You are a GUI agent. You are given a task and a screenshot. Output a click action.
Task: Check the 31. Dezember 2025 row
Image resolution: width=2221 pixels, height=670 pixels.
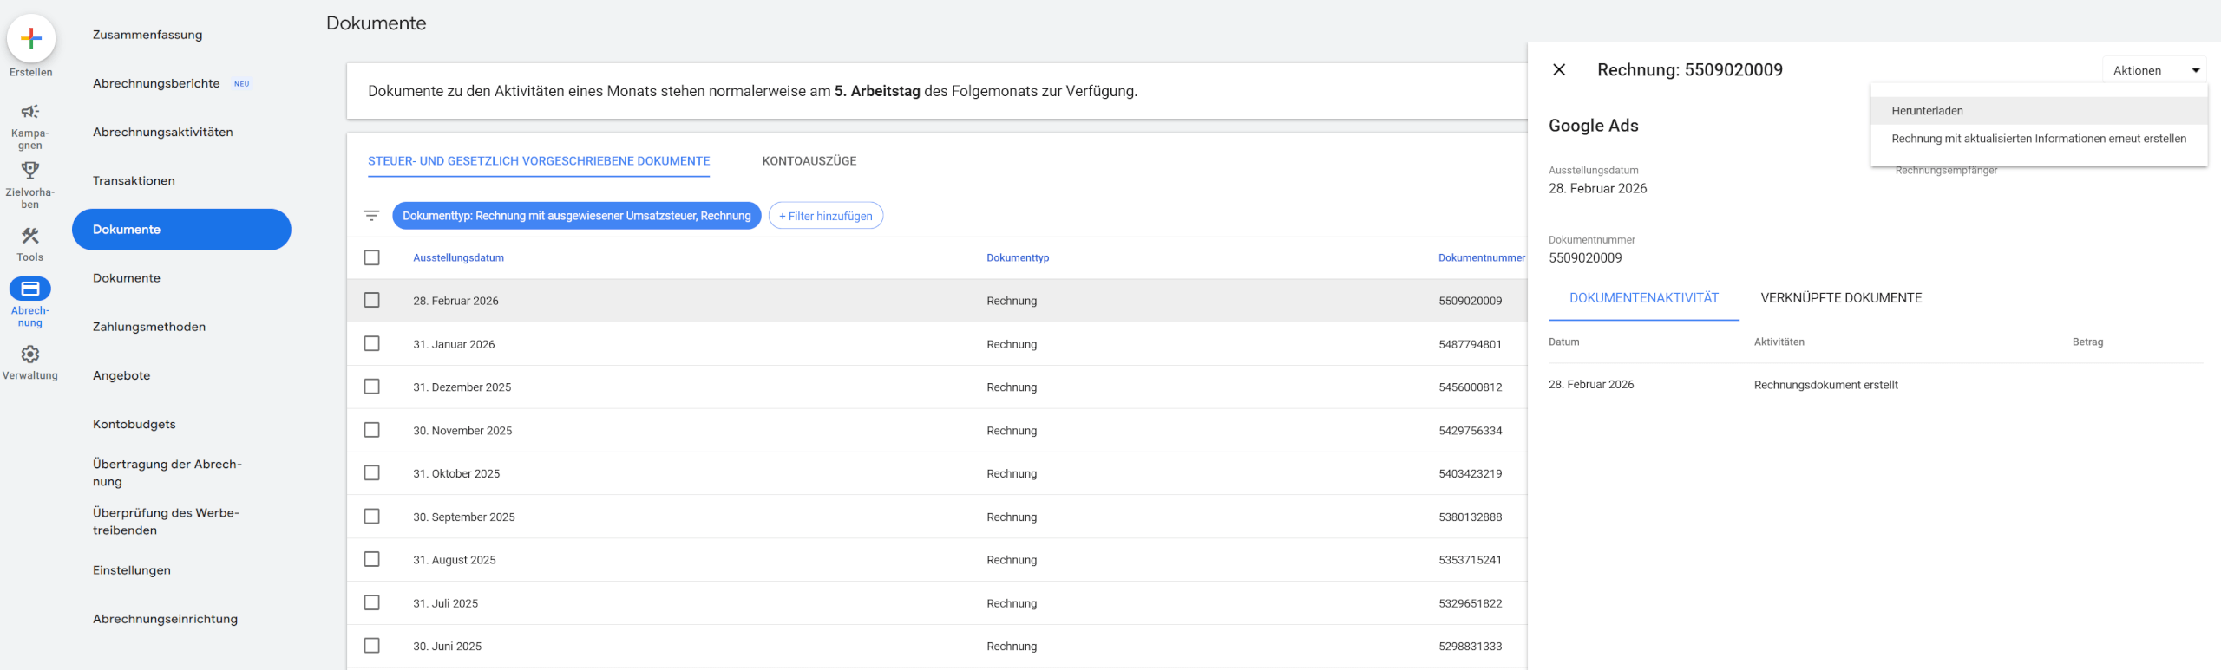tap(372, 387)
